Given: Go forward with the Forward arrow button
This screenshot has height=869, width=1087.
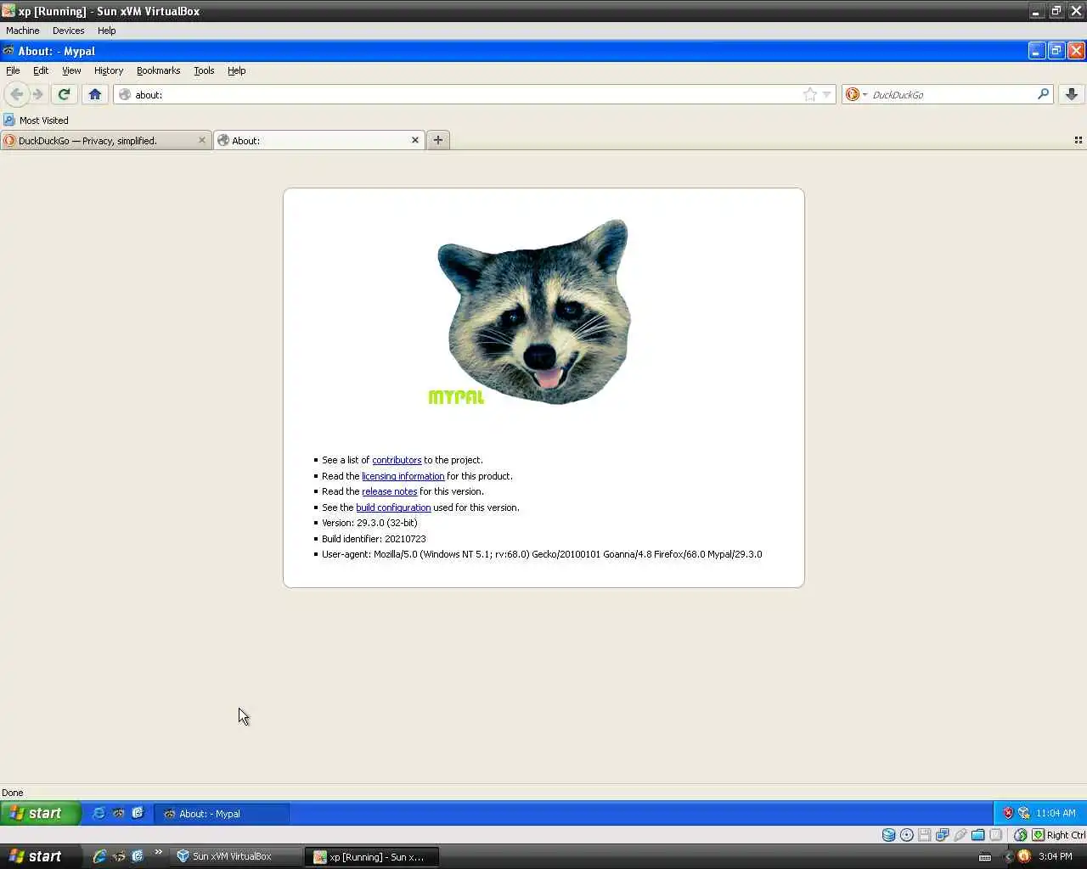Looking at the screenshot, I should tap(37, 94).
